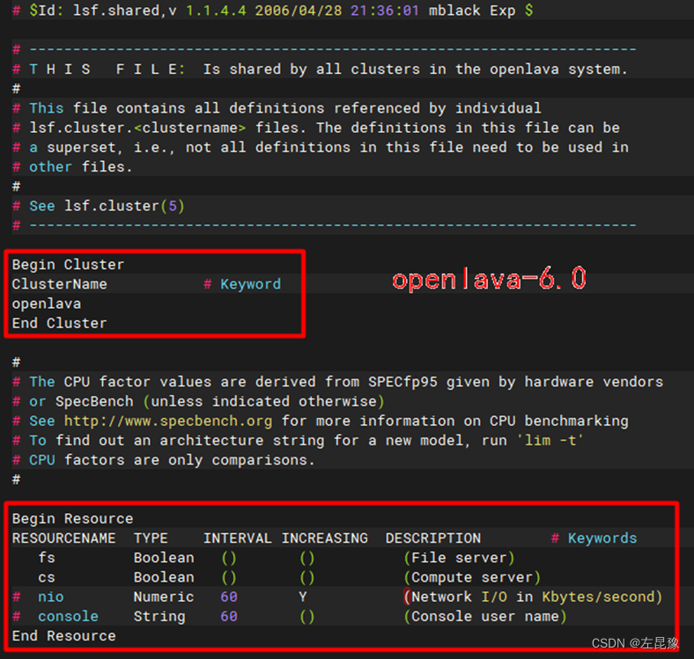Click 'Boolean' in the cs row
The height and width of the screenshot is (659, 694).
[164, 578]
